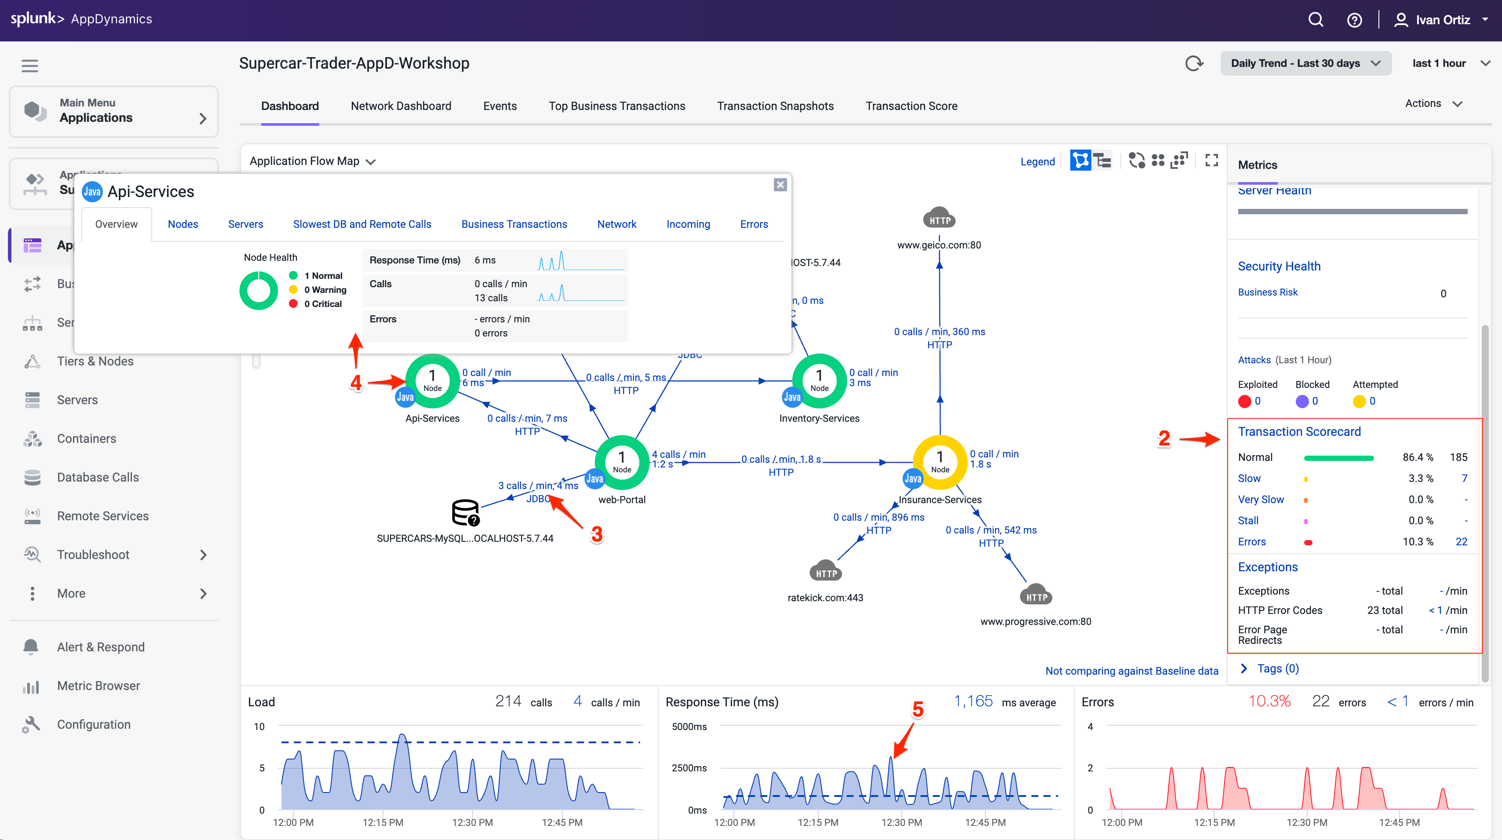Switch flow map to tree layout view
This screenshot has width=1502, height=840.
1102,161
